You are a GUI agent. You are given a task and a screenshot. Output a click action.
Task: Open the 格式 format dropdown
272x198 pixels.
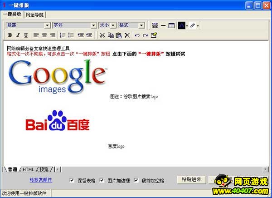pos(141,25)
